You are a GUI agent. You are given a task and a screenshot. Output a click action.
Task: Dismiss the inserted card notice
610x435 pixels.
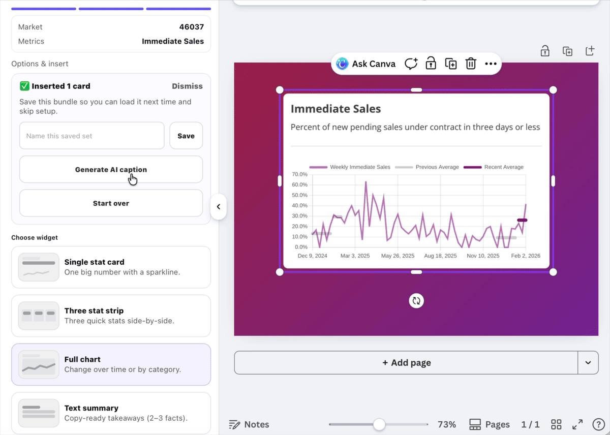tap(187, 86)
